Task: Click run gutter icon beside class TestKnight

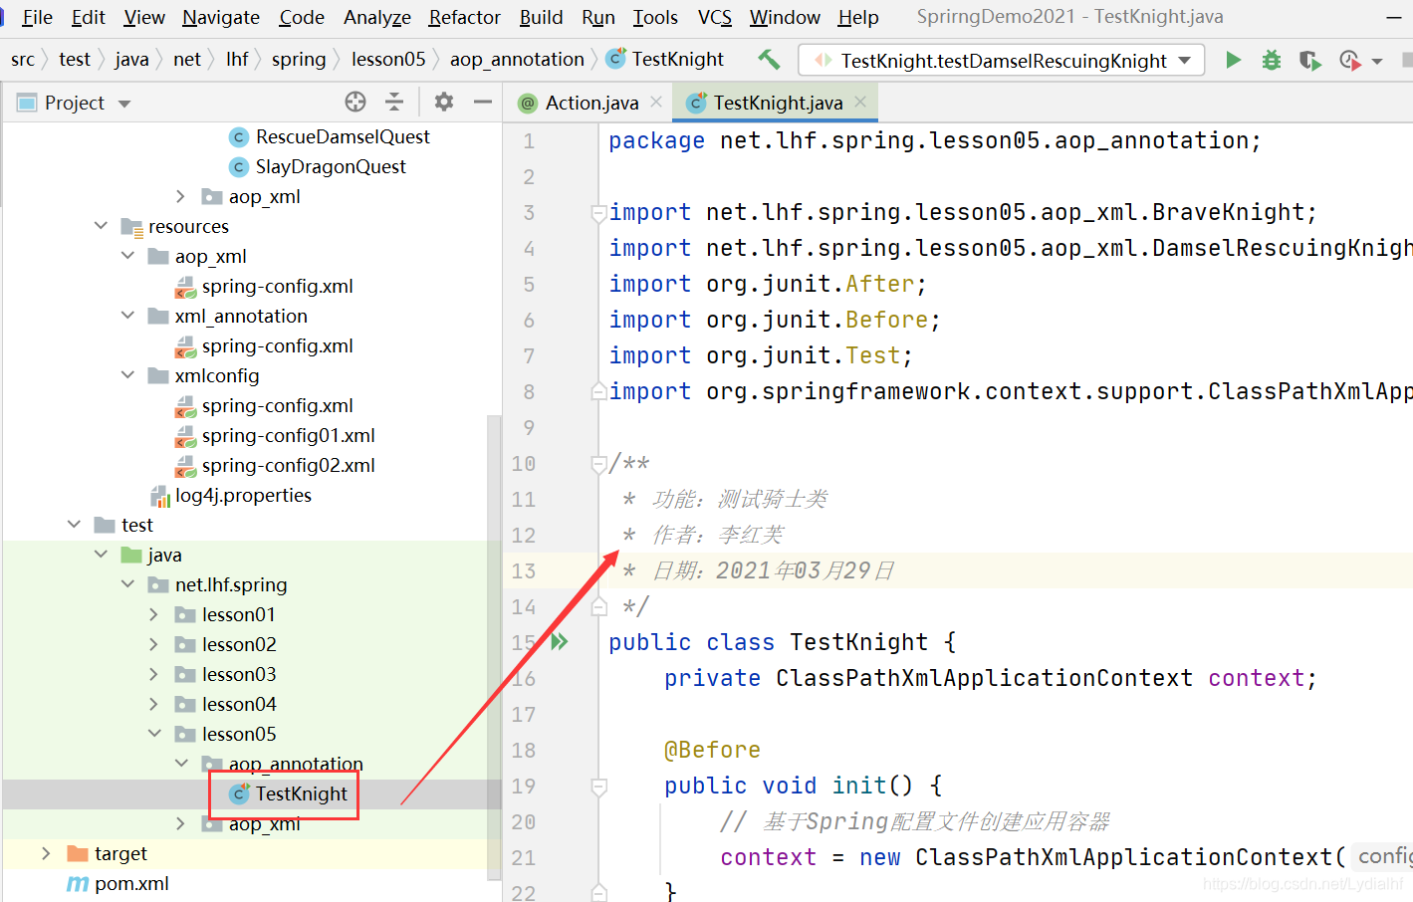Action: pyautogui.click(x=560, y=642)
